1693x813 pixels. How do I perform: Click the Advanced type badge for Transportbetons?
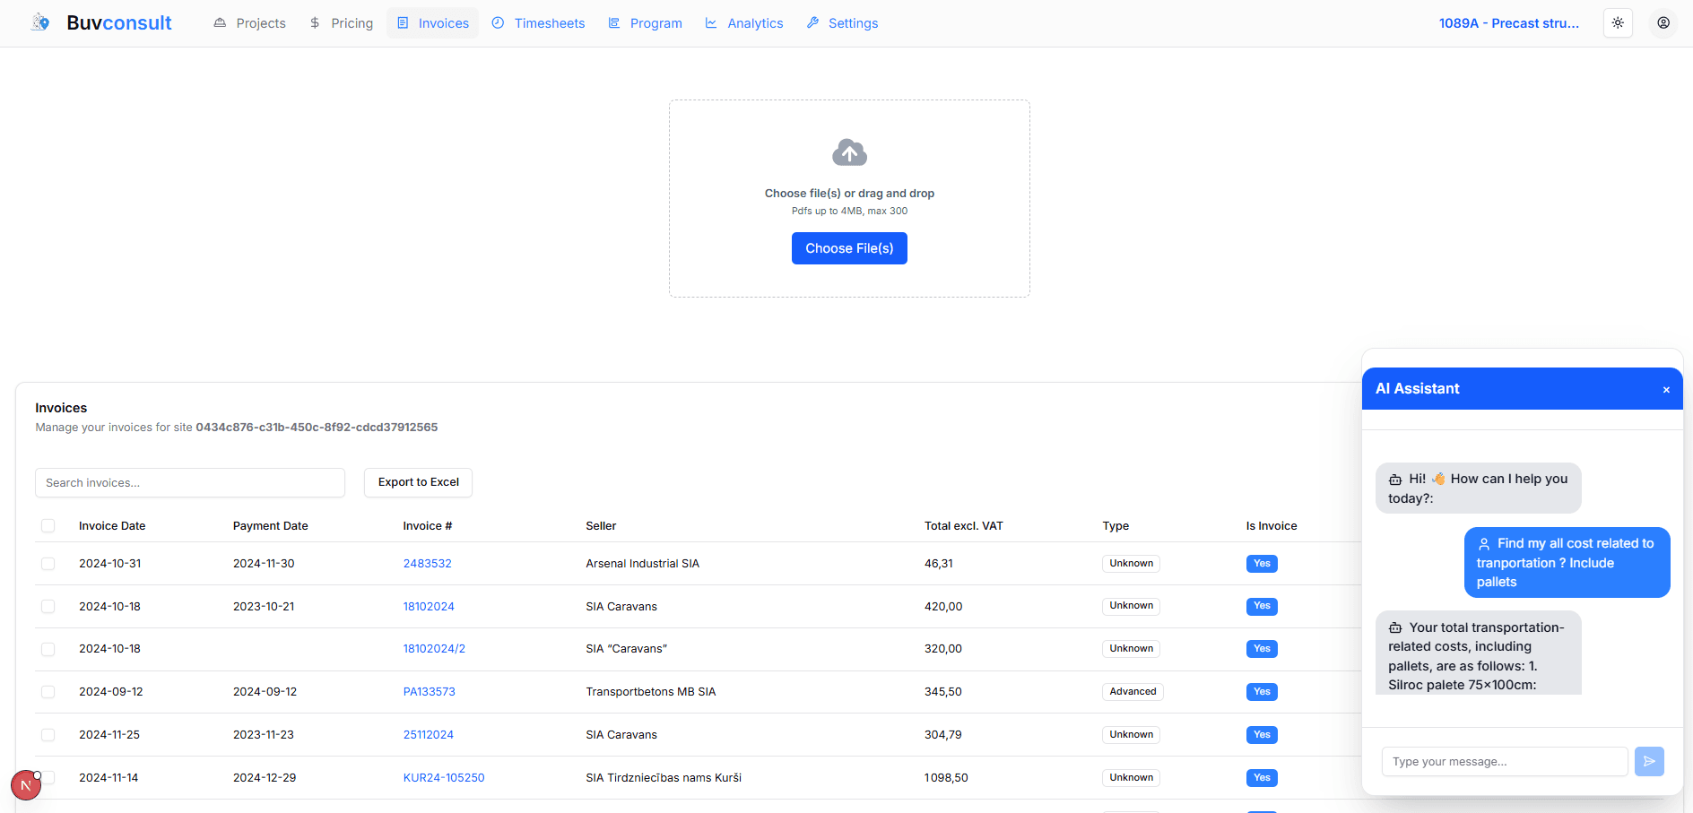pos(1133,692)
